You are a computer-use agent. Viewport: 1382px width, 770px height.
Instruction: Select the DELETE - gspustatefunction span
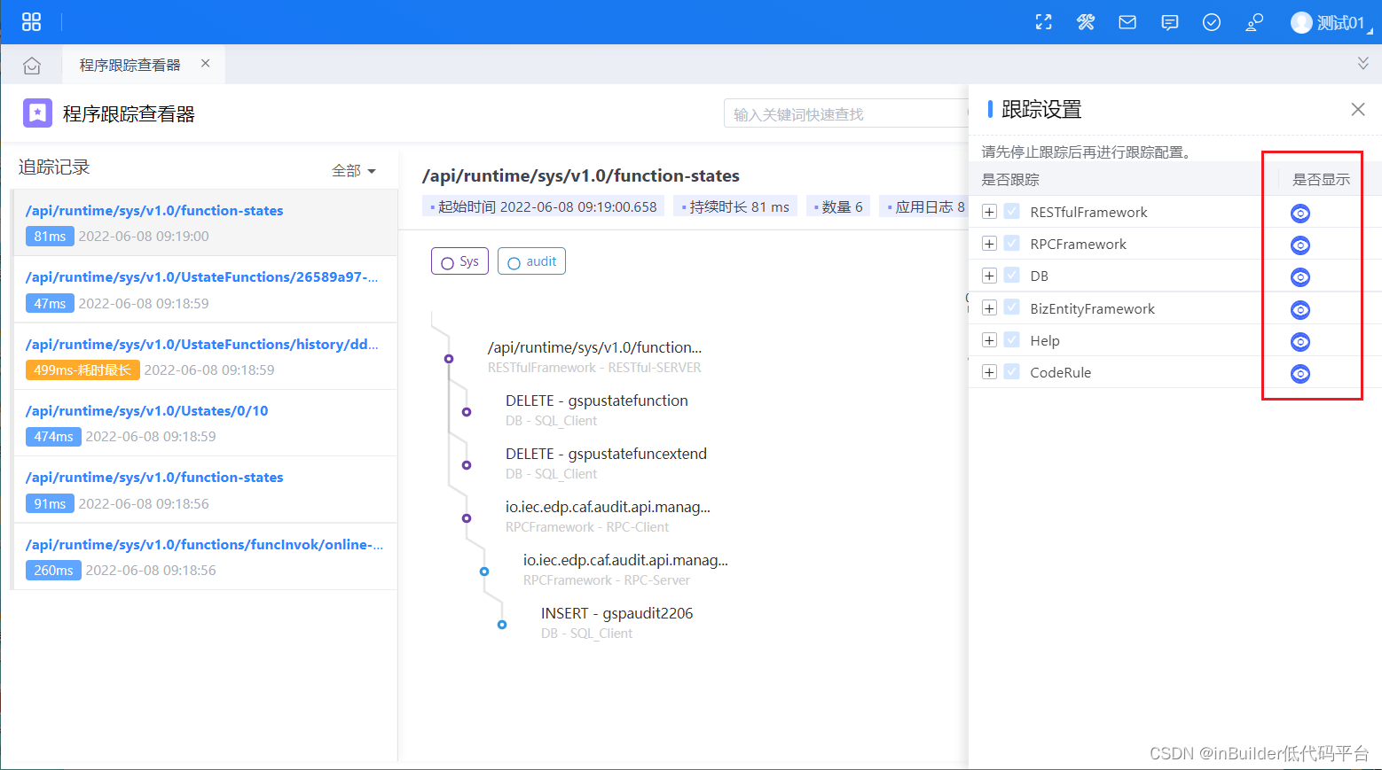tap(597, 401)
